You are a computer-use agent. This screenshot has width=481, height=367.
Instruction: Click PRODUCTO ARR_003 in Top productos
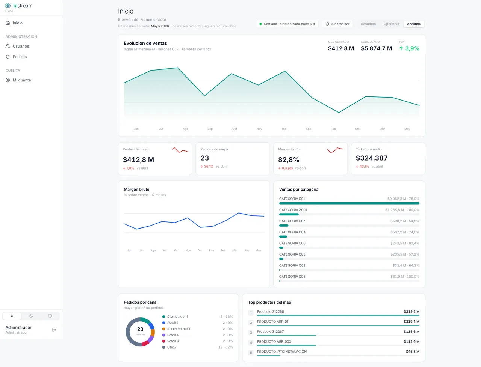[274, 342]
